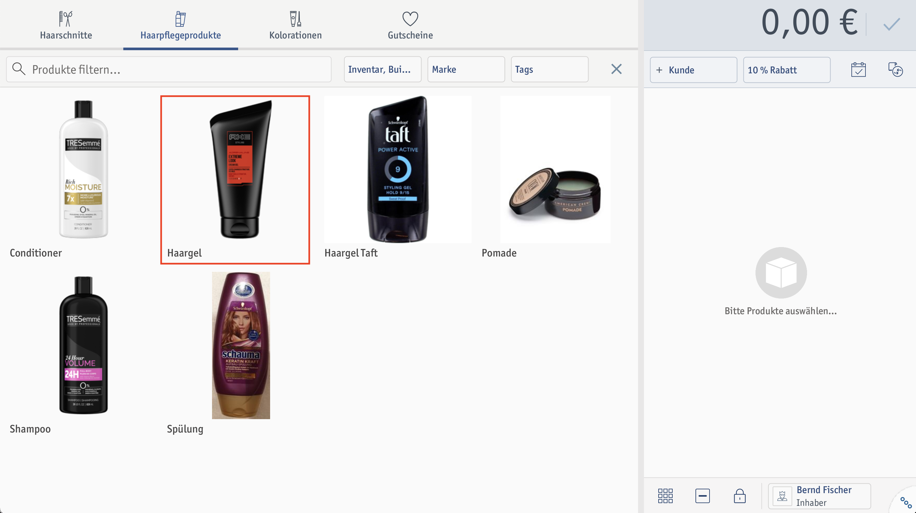Image resolution: width=916 pixels, height=513 pixels.
Task: Click the Shampoo label text
Action: click(30, 429)
